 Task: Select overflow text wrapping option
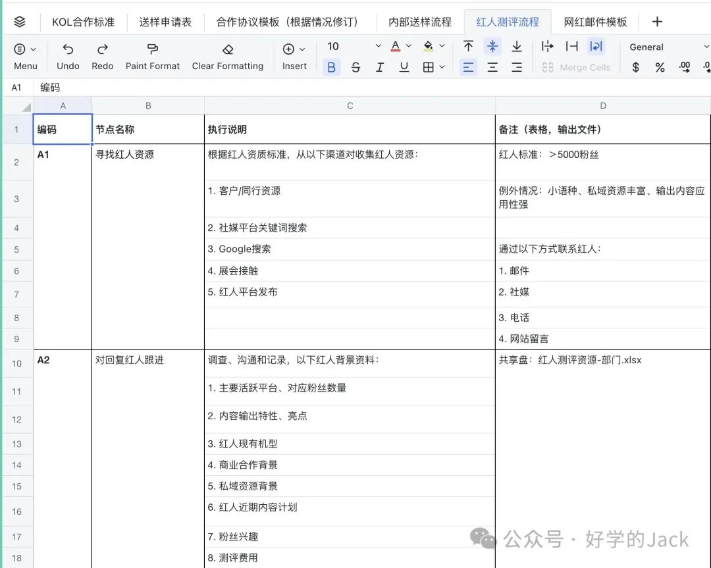pyautogui.click(x=548, y=46)
